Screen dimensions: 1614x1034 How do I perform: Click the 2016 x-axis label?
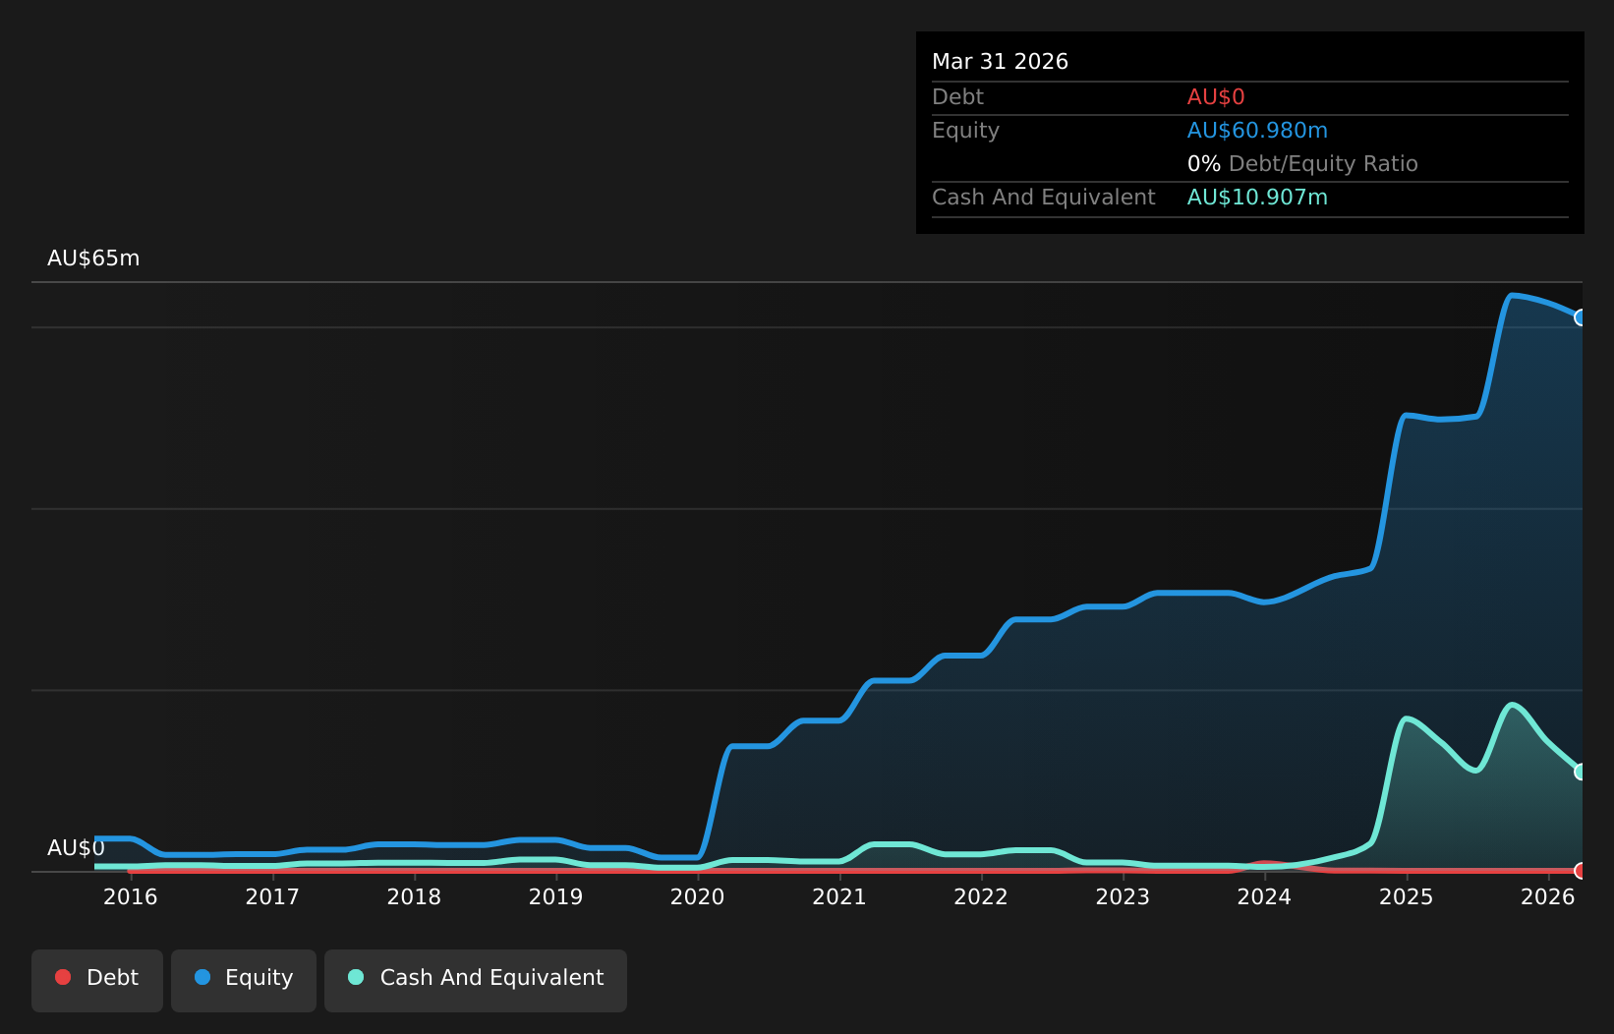131,896
